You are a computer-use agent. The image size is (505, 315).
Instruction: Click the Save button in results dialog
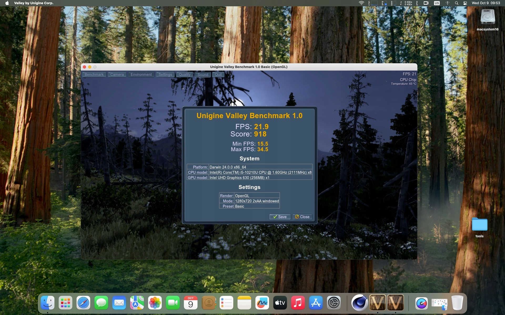click(280, 217)
